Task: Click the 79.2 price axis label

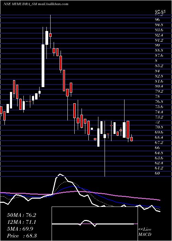Action: [159, 91]
